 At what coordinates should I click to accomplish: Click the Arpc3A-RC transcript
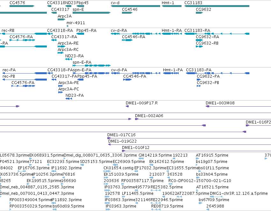pos(61,53)
